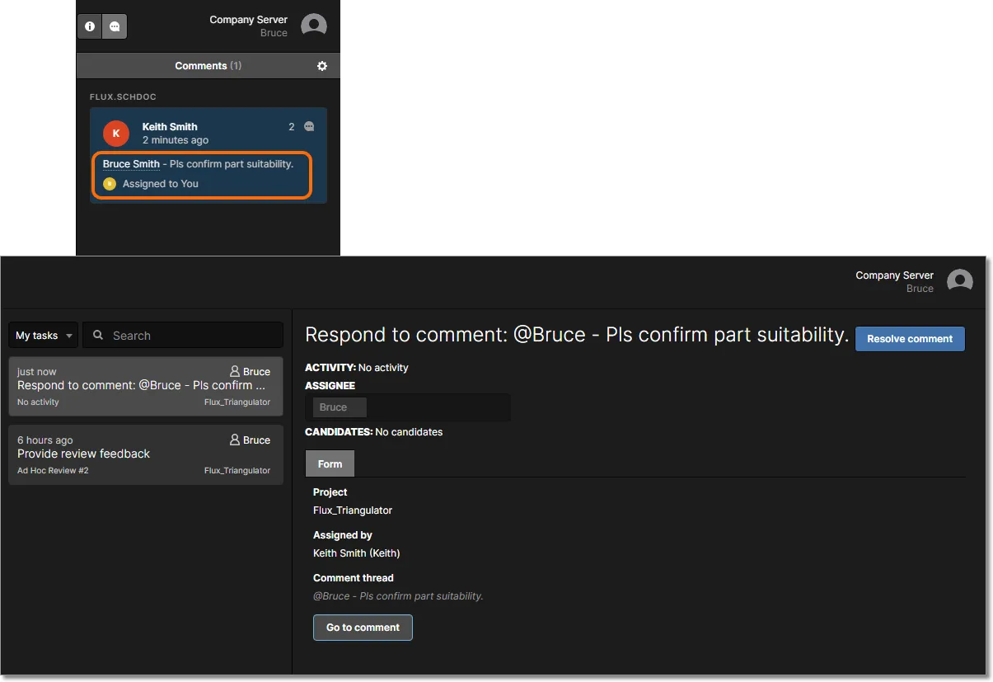Screen dimensions: 993x682
Task: Click Bruce assignee icon on Respond to comment task
Action: (x=235, y=372)
